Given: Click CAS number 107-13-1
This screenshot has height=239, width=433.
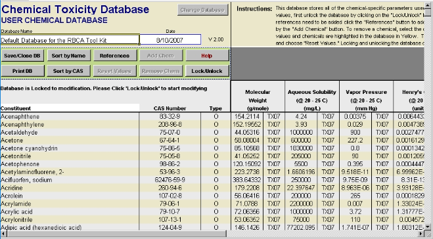Looking at the screenshot, I should tap(170, 220).
